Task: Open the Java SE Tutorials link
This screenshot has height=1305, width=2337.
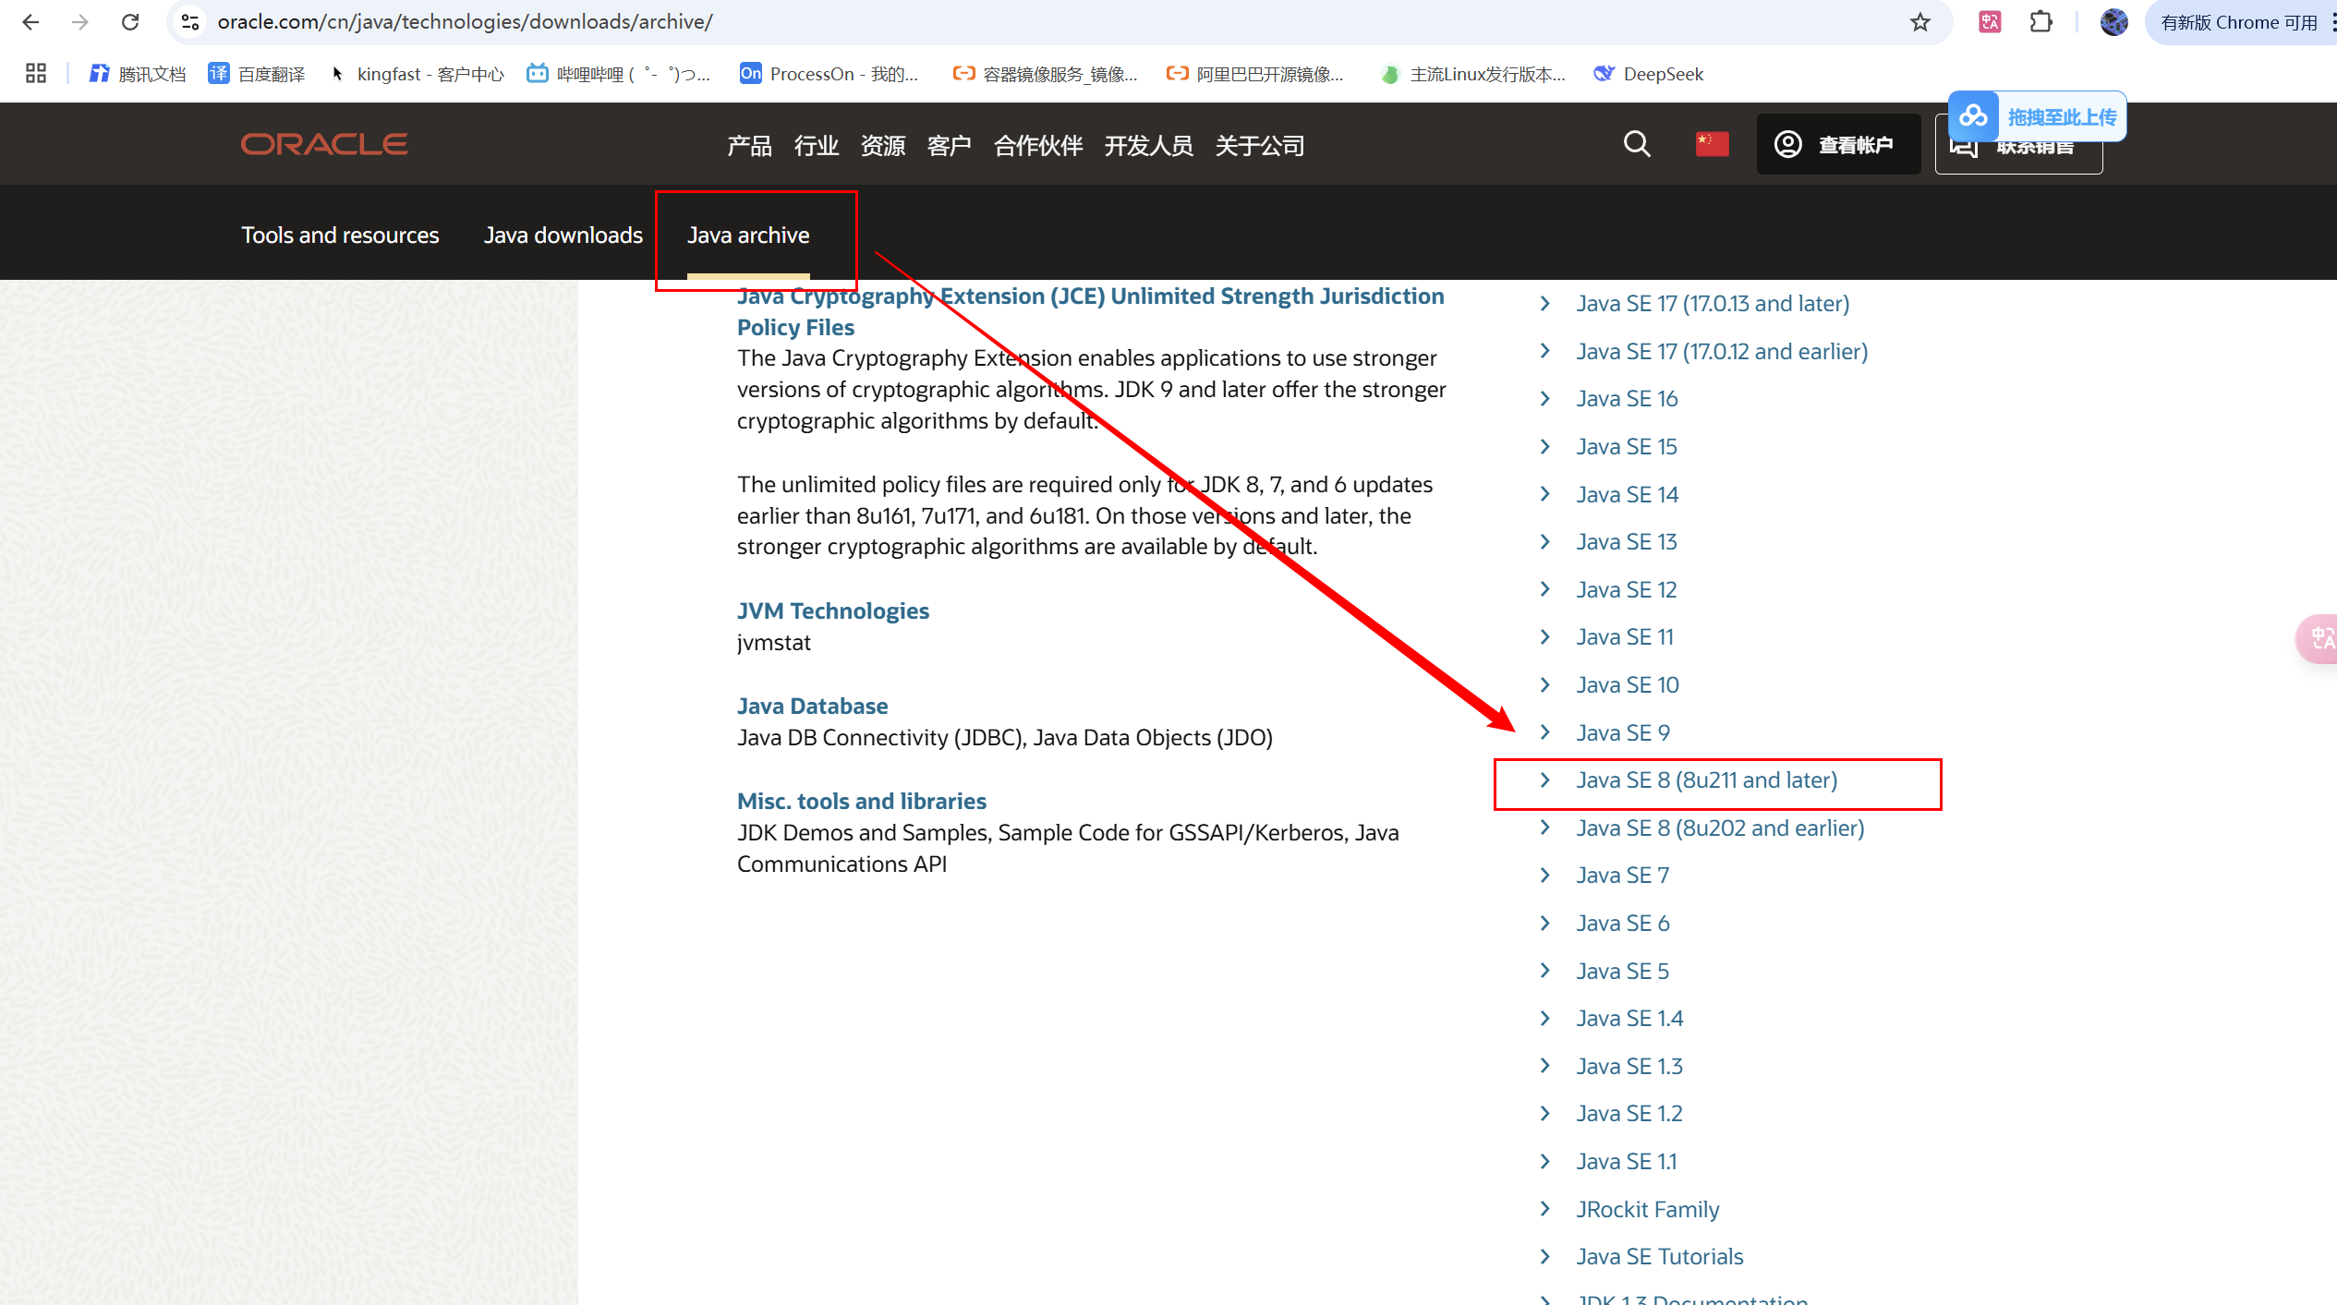Action: (1659, 1257)
